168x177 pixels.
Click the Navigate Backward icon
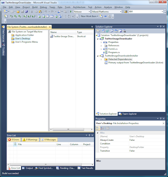point(59,12)
